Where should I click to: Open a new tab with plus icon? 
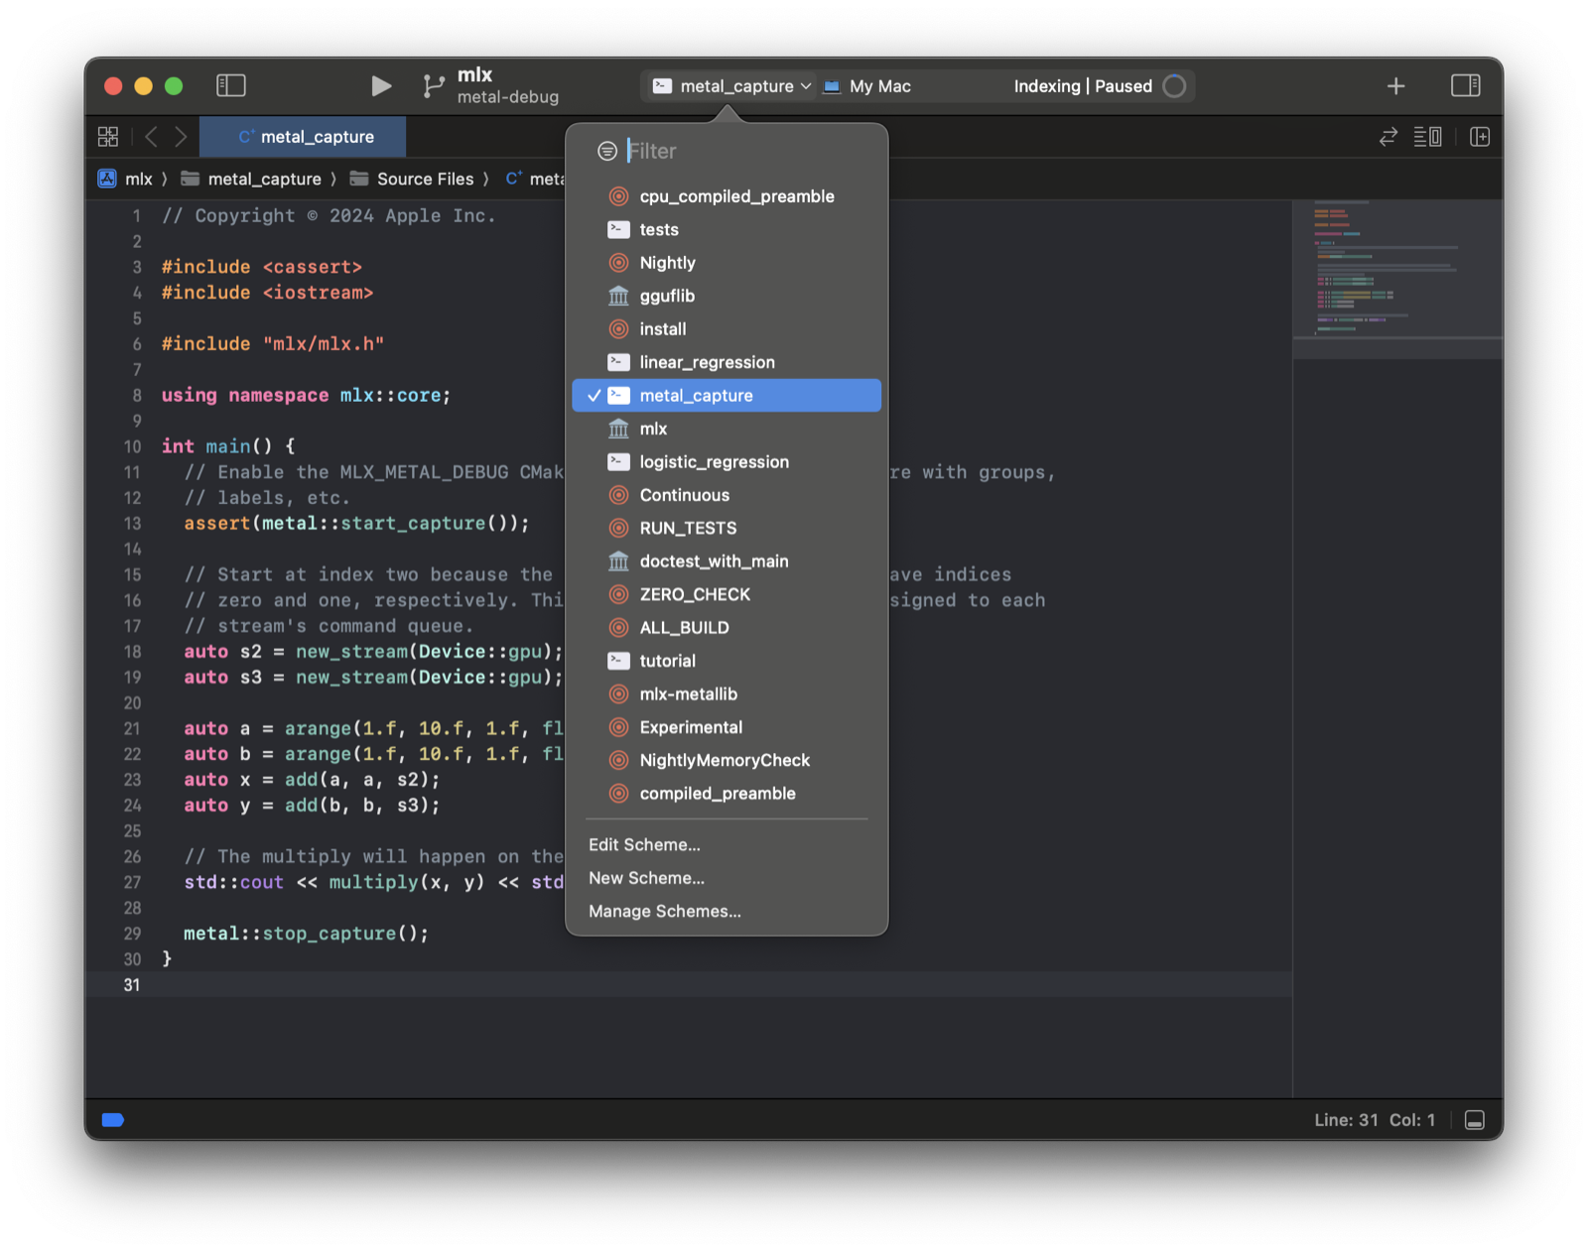[x=1395, y=86]
